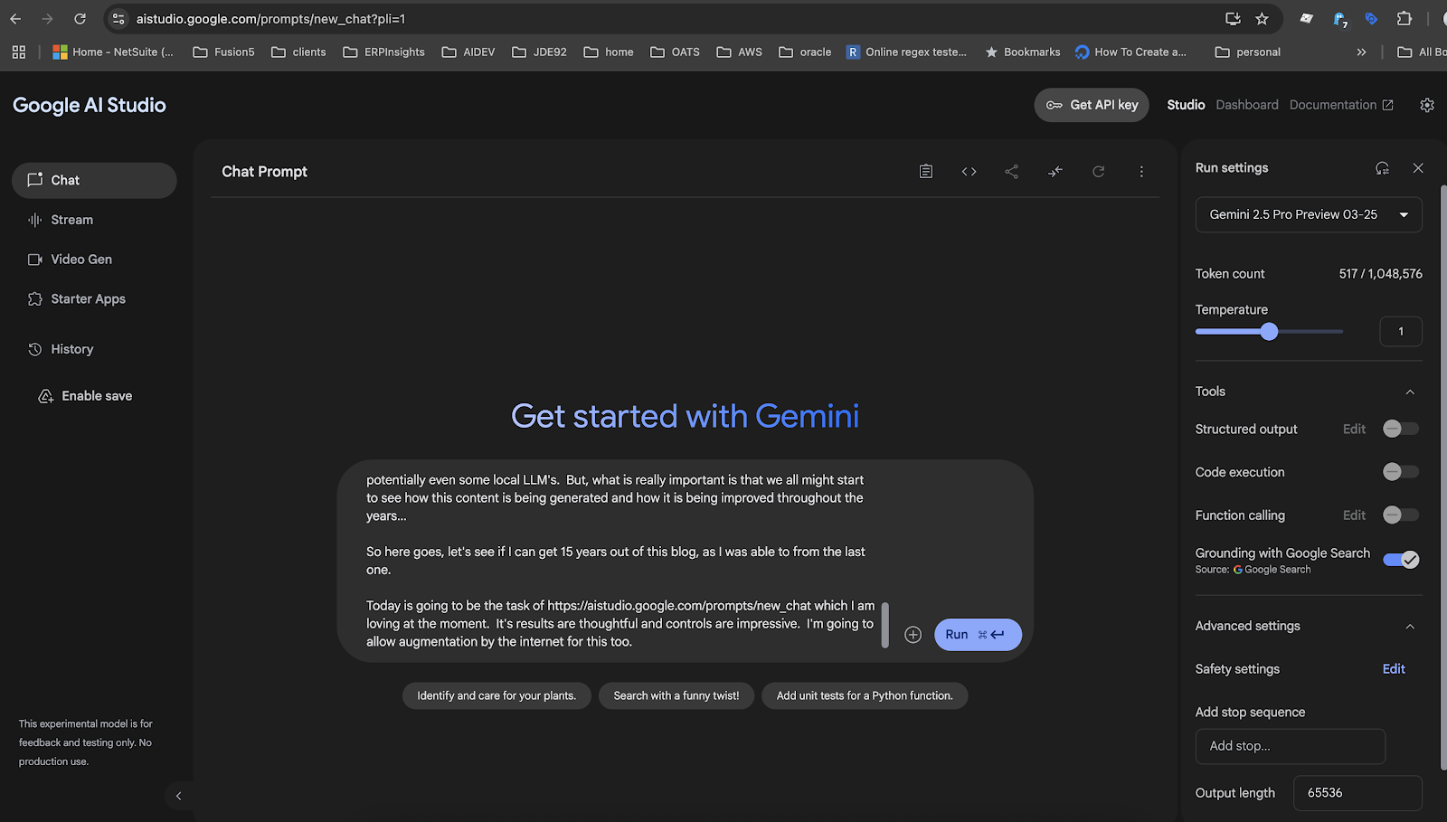Toggle the Function calling switch
Image resolution: width=1447 pixels, height=822 pixels.
coord(1401,515)
